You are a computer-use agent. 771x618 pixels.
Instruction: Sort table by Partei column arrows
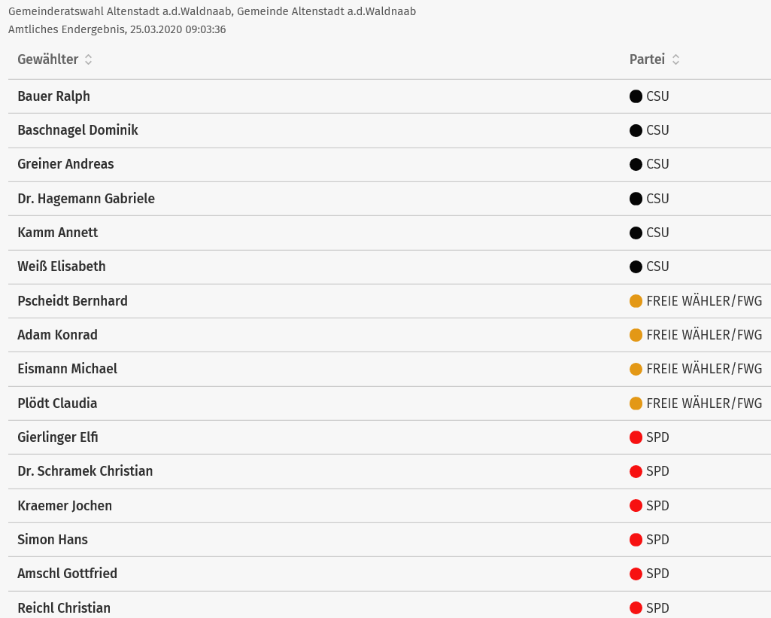(675, 59)
